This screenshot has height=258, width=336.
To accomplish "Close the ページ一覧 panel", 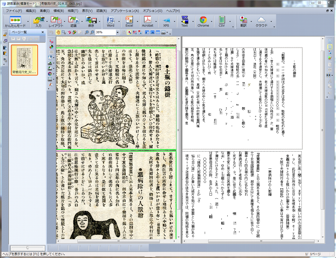I will pyautogui.click(x=43, y=32).
